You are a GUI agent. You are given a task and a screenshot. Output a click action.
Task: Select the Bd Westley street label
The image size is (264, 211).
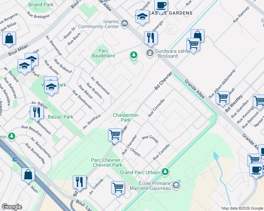point(234,103)
